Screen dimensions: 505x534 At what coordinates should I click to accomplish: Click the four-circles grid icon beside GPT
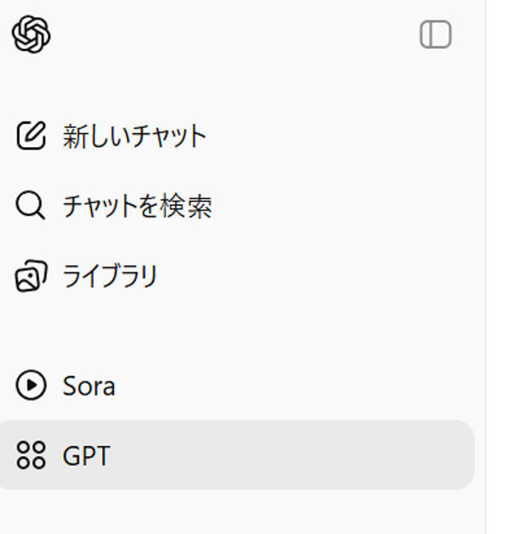[31, 455]
